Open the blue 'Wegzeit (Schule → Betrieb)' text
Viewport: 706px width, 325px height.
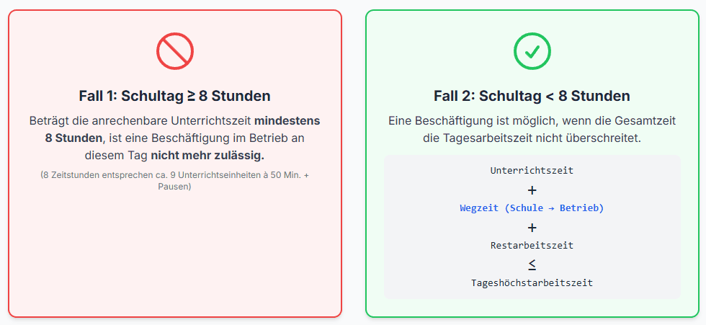point(532,208)
